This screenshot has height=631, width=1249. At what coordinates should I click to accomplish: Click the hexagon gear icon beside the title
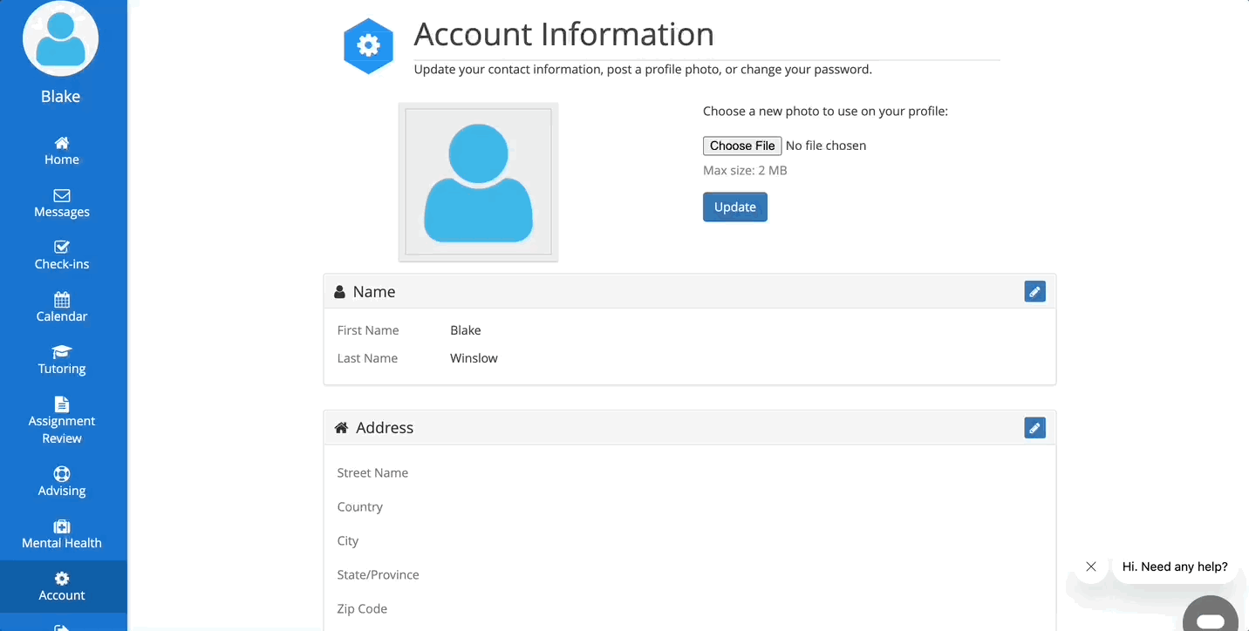click(x=368, y=45)
